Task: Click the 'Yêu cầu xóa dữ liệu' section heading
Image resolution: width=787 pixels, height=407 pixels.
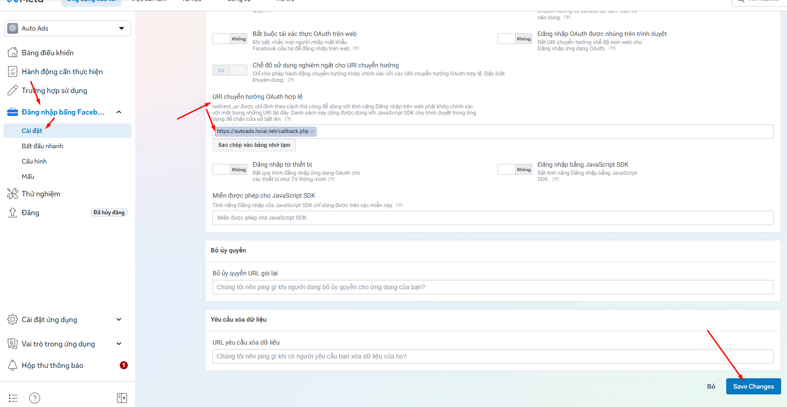Action: click(239, 319)
